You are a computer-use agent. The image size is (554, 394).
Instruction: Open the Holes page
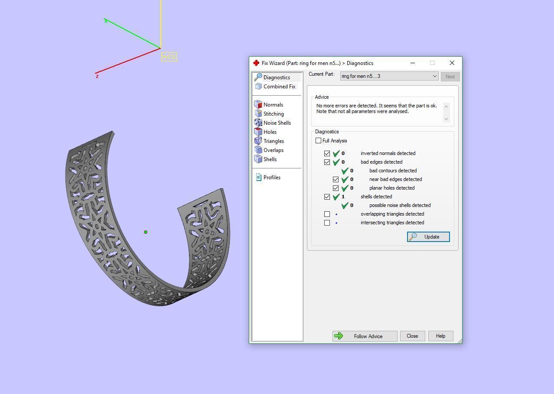(x=270, y=132)
